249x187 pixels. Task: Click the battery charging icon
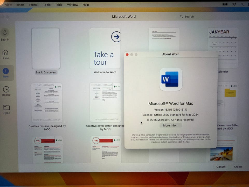pyautogui.click(x=225, y=4)
